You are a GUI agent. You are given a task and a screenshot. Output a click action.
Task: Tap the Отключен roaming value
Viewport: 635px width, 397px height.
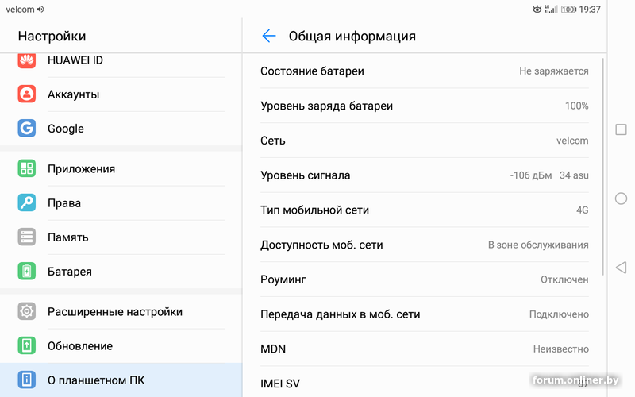tap(564, 279)
